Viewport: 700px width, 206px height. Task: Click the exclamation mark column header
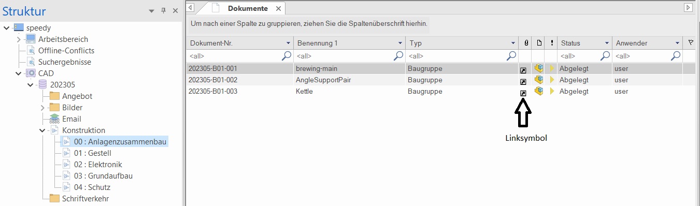point(552,43)
